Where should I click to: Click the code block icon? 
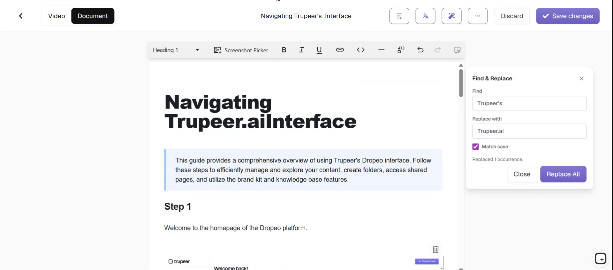point(360,50)
